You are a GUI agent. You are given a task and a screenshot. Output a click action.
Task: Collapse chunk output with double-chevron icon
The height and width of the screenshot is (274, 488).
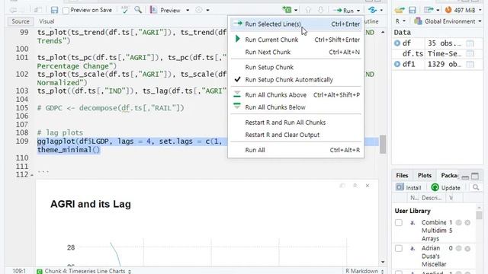point(355,186)
